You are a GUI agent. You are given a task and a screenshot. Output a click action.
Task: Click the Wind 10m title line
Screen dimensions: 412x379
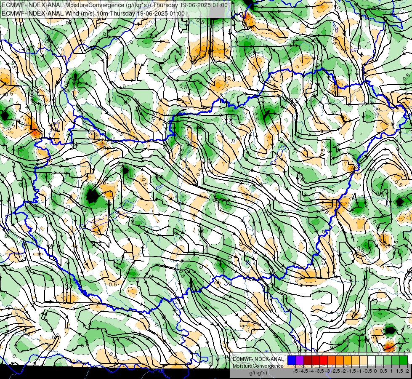(93, 13)
